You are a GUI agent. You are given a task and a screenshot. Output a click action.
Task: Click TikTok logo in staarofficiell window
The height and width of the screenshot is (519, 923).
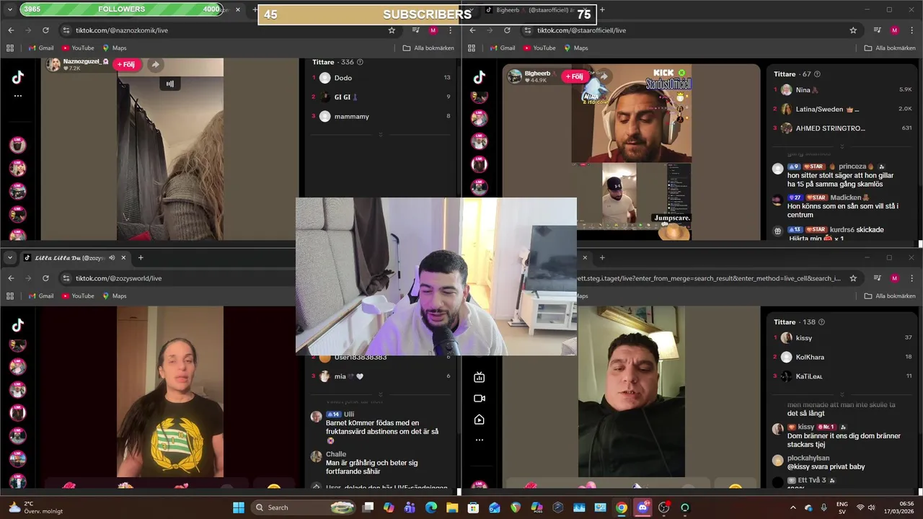coord(480,78)
